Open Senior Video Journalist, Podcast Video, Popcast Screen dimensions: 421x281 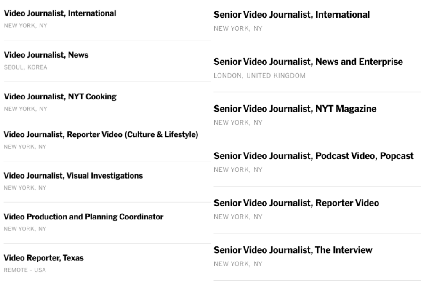pos(314,156)
